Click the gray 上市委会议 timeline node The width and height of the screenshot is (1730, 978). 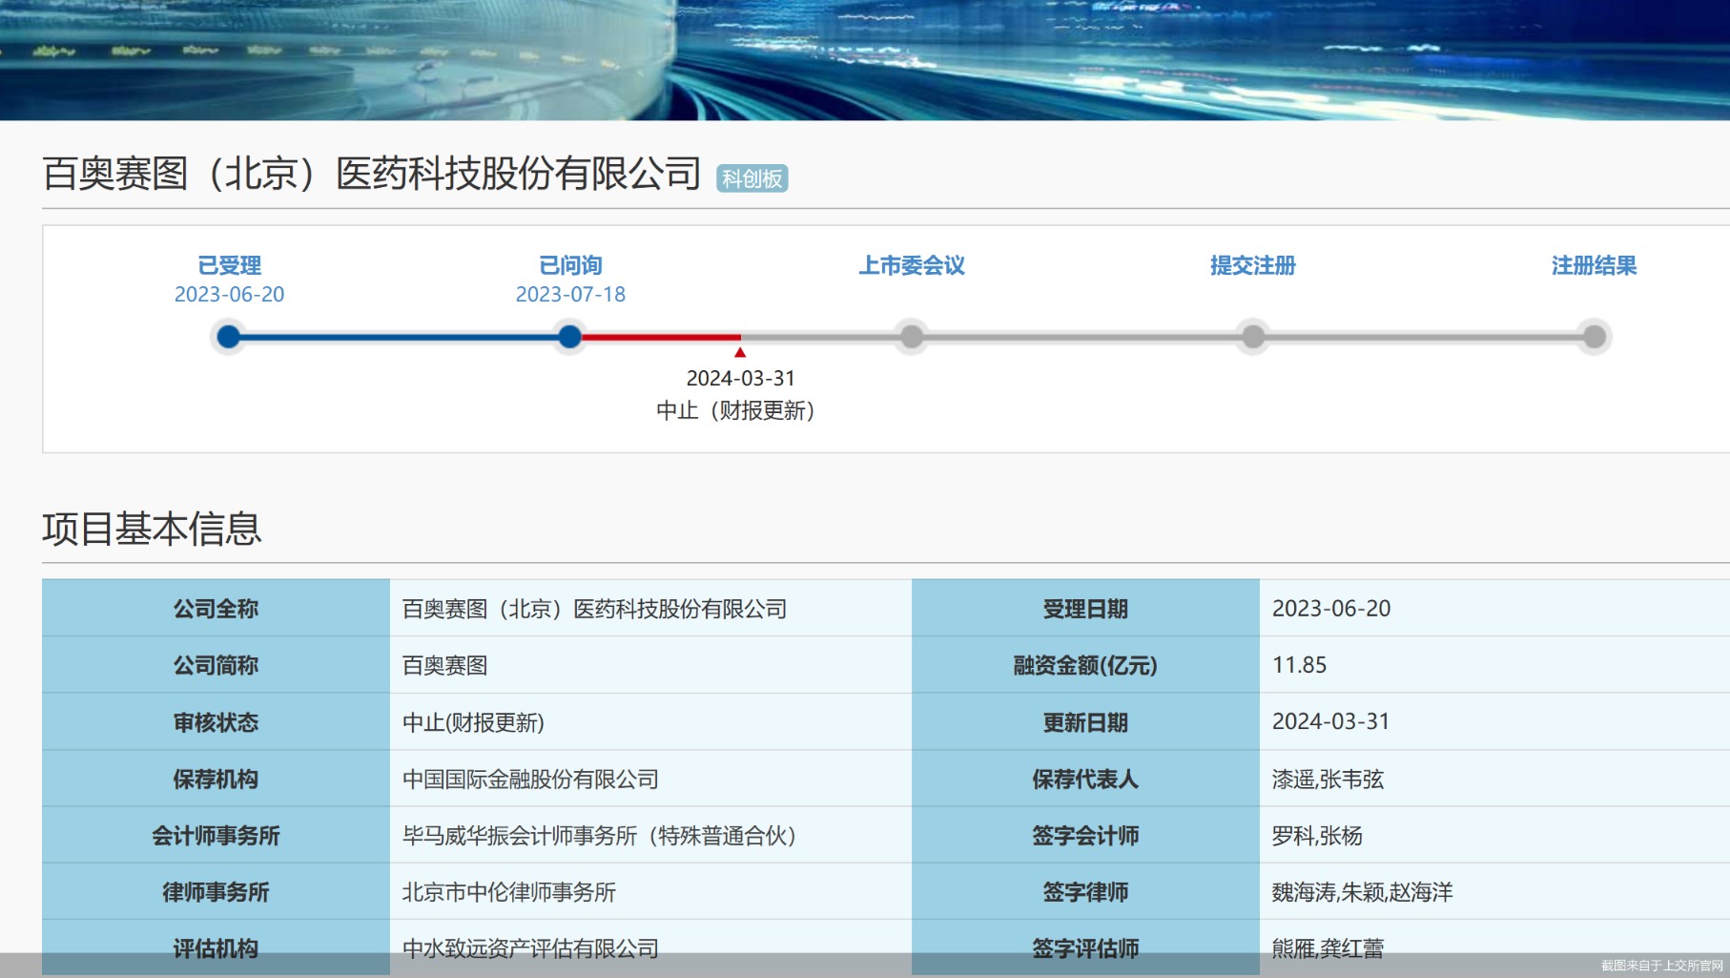tap(912, 337)
